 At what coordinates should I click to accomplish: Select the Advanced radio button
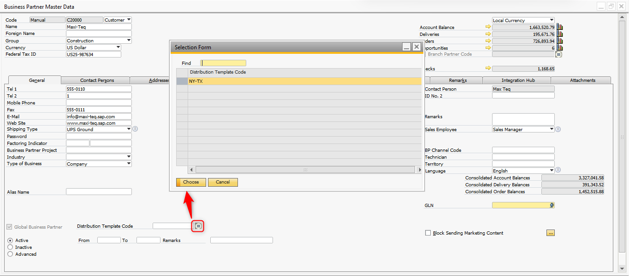[10, 254]
